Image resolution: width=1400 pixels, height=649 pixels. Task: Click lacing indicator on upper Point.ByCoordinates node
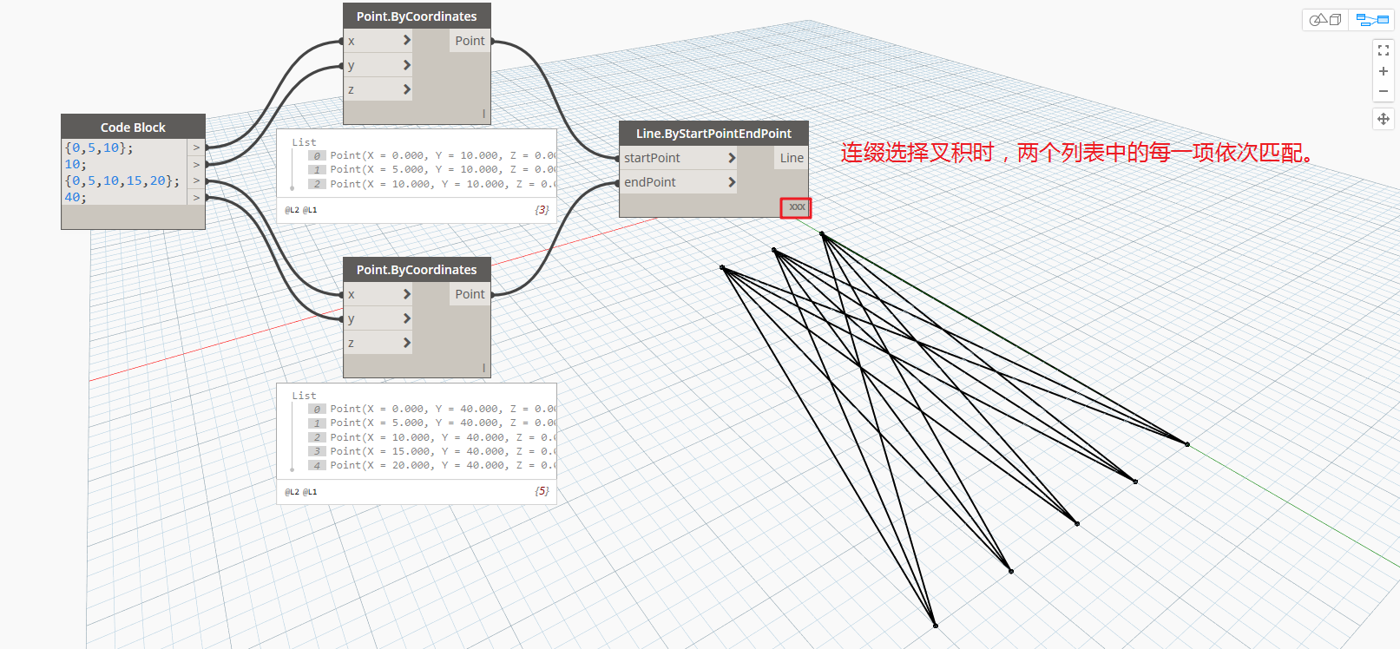(x=483, y=114)
